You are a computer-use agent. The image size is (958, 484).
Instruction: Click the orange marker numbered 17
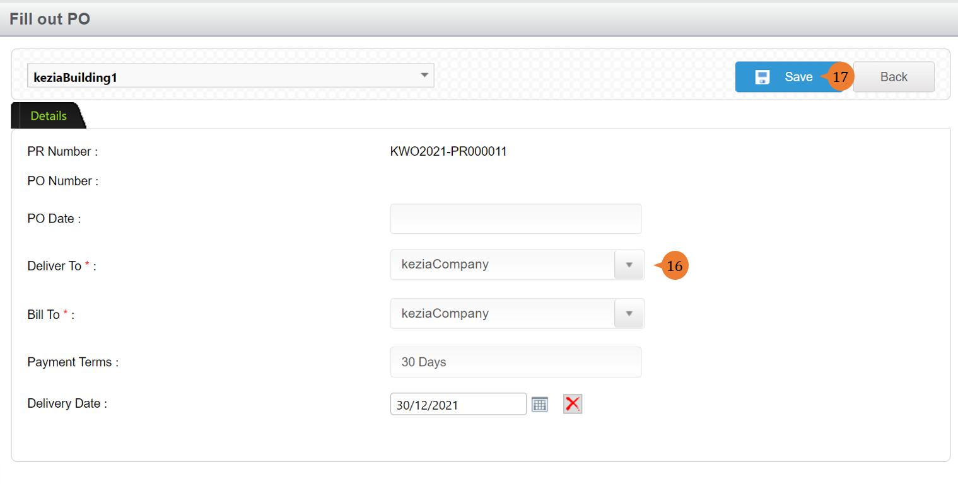(x=839, y=77)
